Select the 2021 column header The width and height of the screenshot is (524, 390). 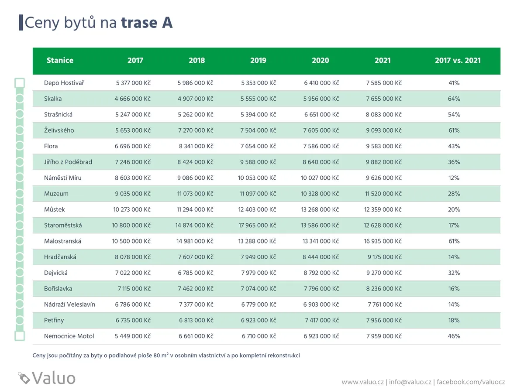coord(383,61)
